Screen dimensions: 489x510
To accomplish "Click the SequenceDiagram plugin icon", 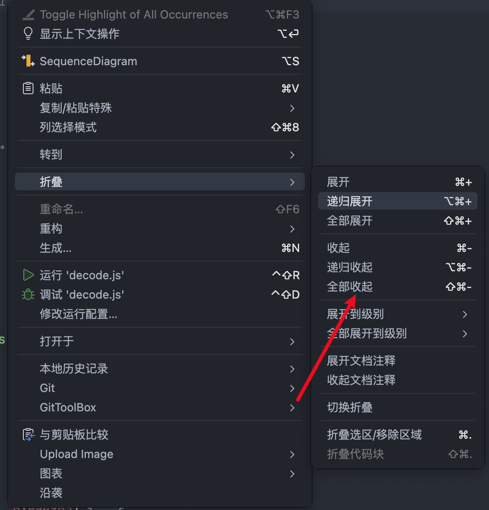I will pyautogui.click(x=28, y=61).
